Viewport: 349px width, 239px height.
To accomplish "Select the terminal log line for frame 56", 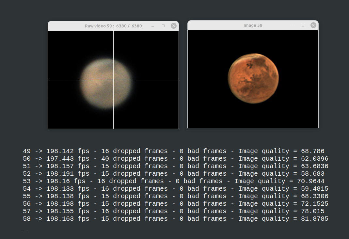I will tap(176, 204).
